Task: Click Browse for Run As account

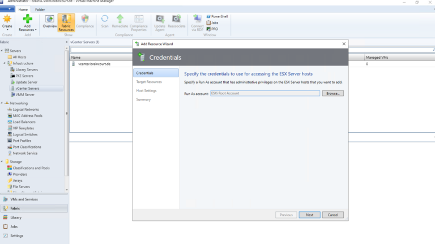Action: pos(333,94)
